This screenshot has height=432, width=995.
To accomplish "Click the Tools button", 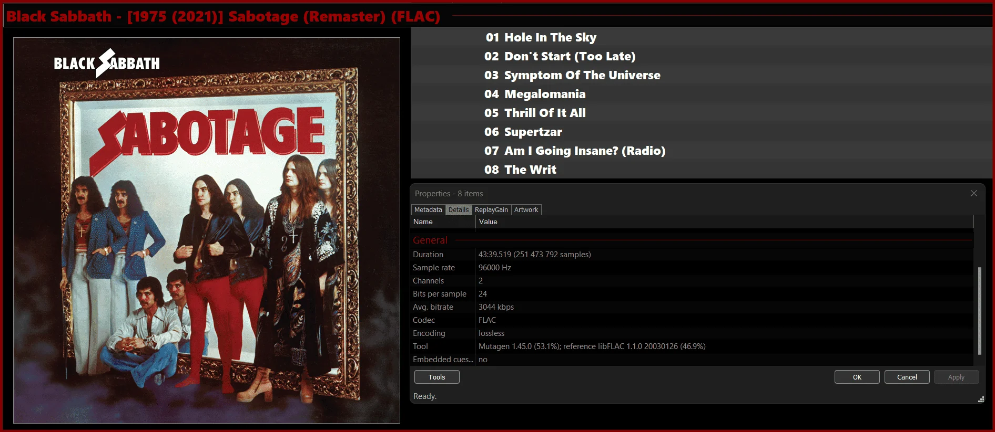I will [x=436, y=377].
